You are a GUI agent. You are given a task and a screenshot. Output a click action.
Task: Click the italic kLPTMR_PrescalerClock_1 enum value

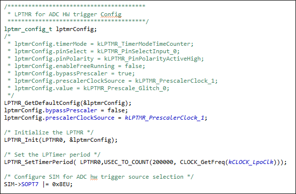coord(164,118)
